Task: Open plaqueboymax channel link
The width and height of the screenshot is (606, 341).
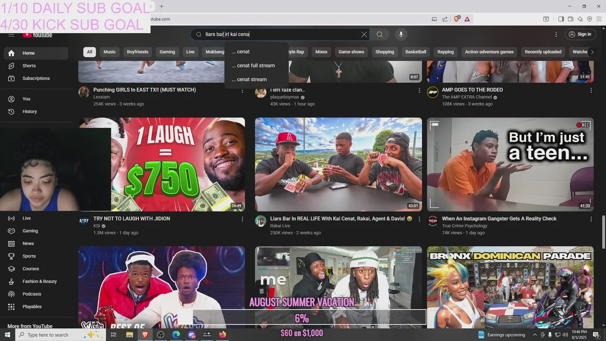Action: click(285, 97)
